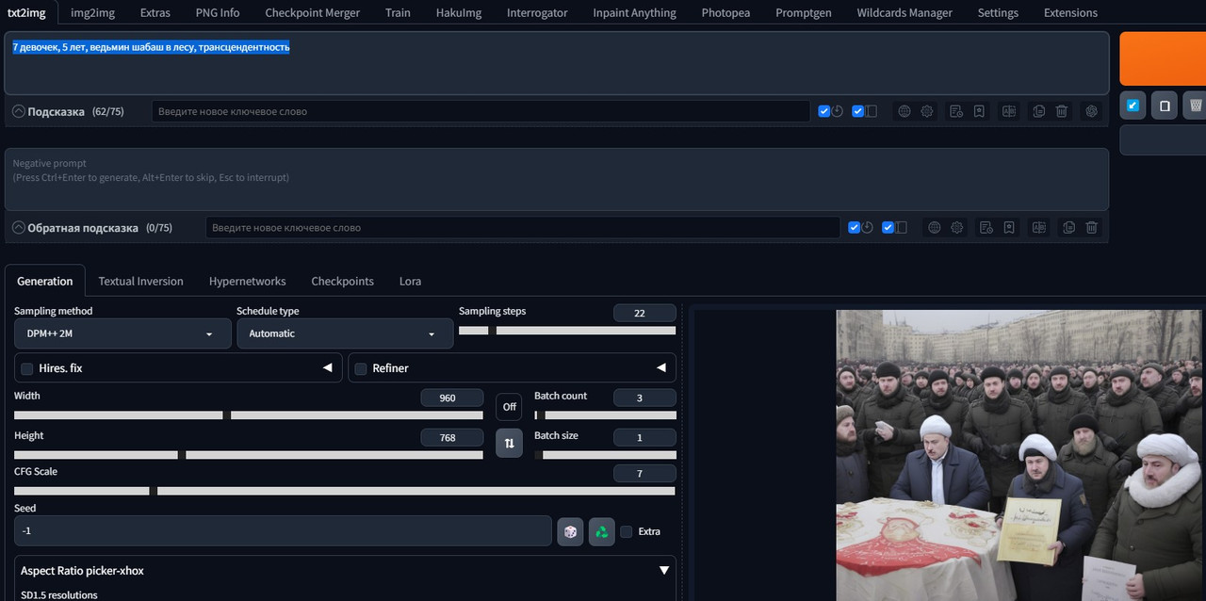Viewport: 1206px width, 601px height.
Task: Open prompt history icon in Подсказка row
Action: point(956,111)
